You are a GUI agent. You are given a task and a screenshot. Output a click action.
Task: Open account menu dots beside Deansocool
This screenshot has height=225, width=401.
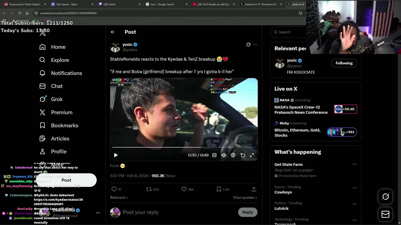pos(98,213)
